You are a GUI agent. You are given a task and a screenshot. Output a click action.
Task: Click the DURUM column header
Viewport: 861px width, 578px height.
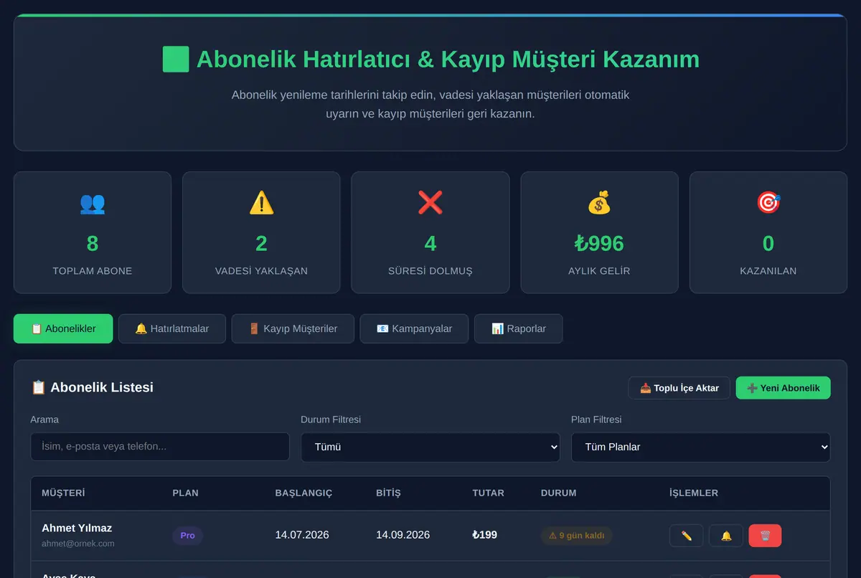(558, 493)
